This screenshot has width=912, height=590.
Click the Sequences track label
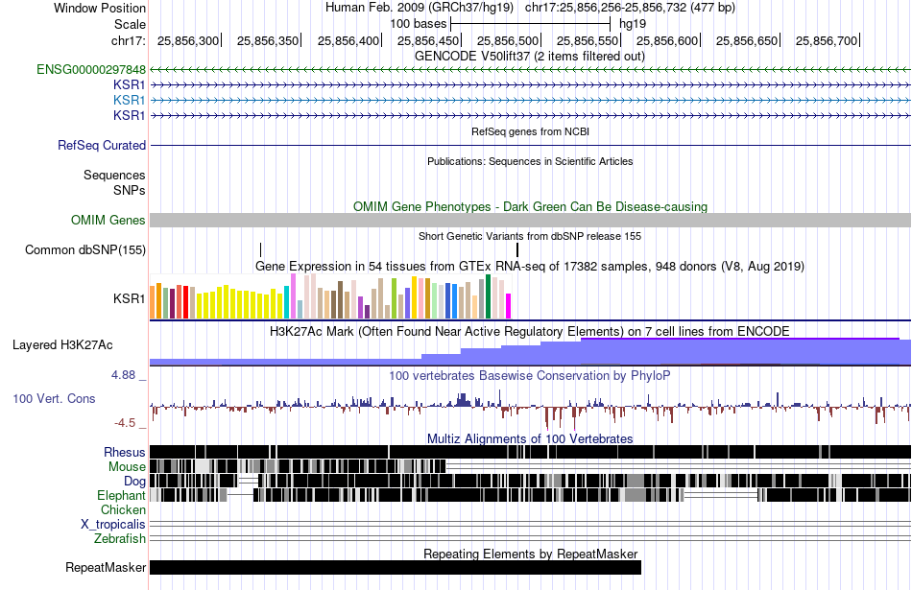(114, 175)
